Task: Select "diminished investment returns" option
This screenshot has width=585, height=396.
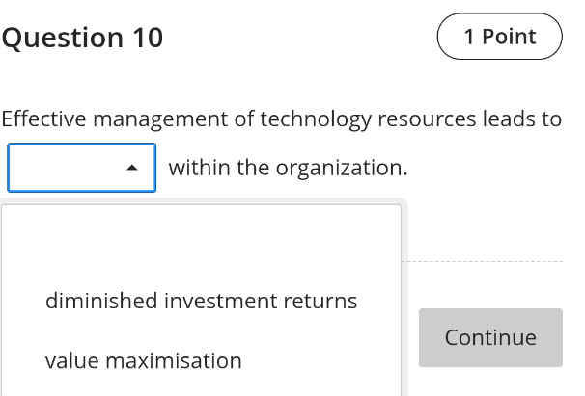Action: coord(201,301)
